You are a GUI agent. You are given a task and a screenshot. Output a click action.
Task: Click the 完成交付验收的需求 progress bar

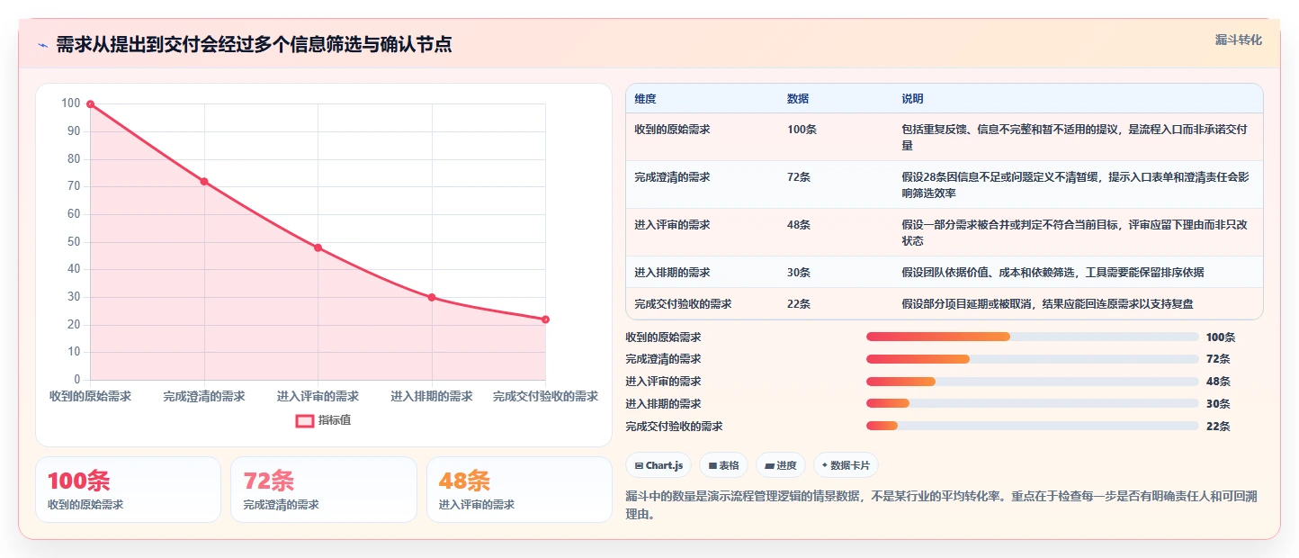click(x=1032, y=426)
